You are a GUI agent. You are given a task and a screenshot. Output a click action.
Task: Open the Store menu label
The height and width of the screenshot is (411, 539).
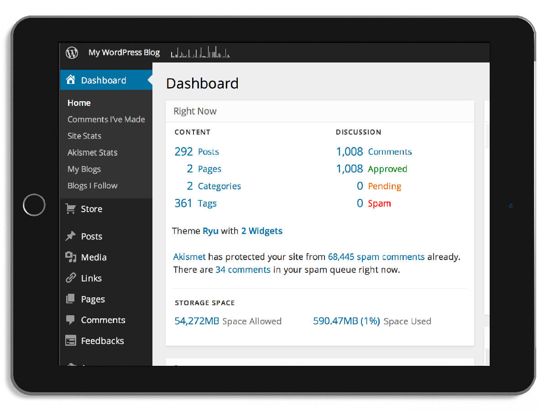(91, 209)
